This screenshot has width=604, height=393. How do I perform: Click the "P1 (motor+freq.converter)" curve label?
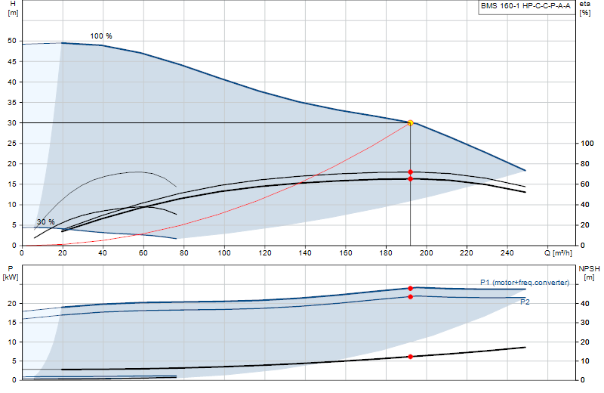(525, 283)
